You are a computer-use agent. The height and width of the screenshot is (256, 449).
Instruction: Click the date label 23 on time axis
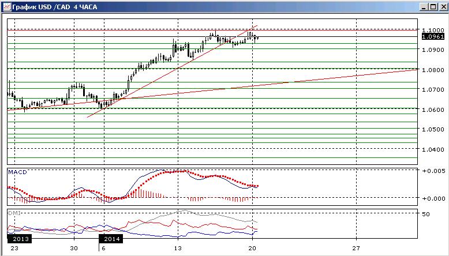pos(14,248)
